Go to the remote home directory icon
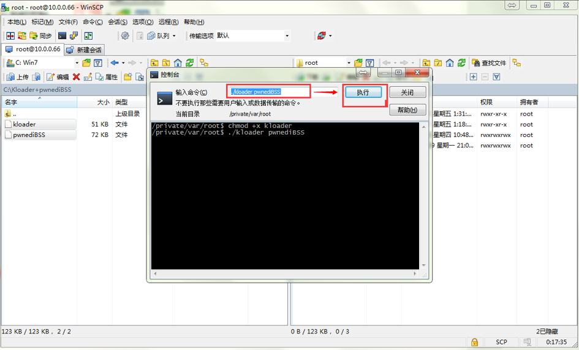The height and width of the screenshot is (350, 579). pyautogui.click(x=450, y=62)
